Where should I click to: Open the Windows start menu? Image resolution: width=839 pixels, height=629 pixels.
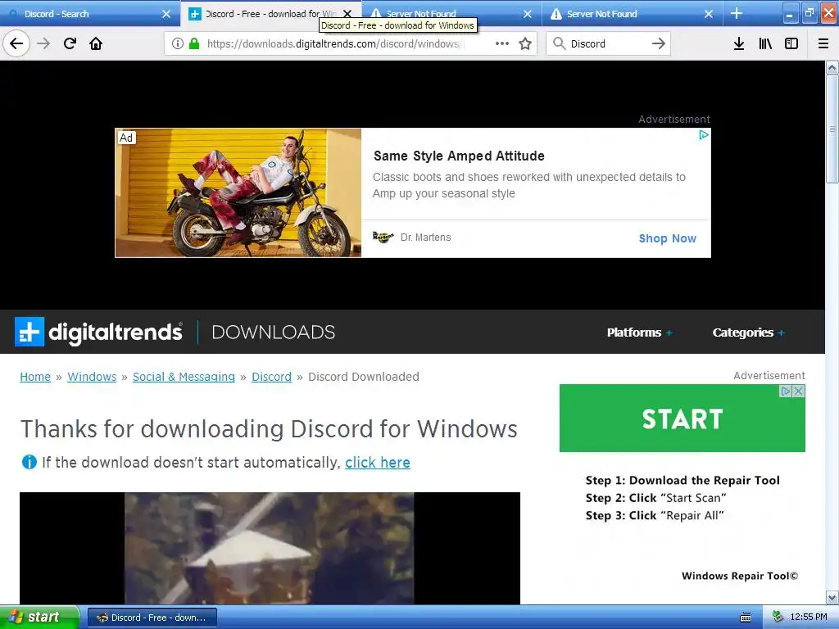click(39, 618)
